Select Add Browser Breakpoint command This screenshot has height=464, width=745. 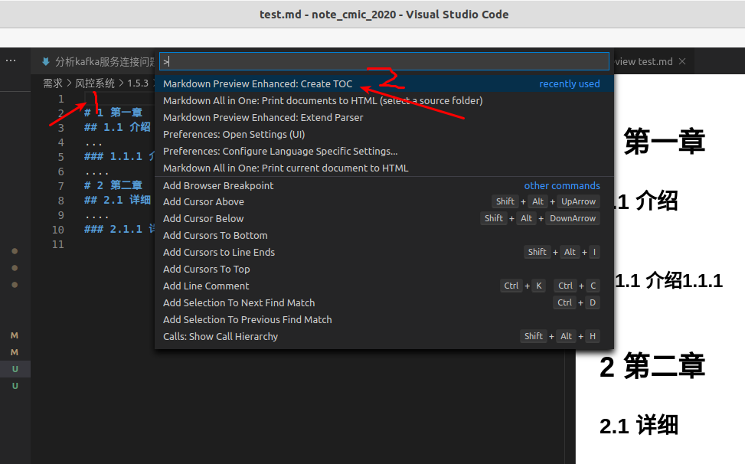(384, 185)
